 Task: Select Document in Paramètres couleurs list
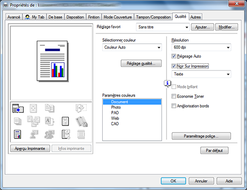132,102
